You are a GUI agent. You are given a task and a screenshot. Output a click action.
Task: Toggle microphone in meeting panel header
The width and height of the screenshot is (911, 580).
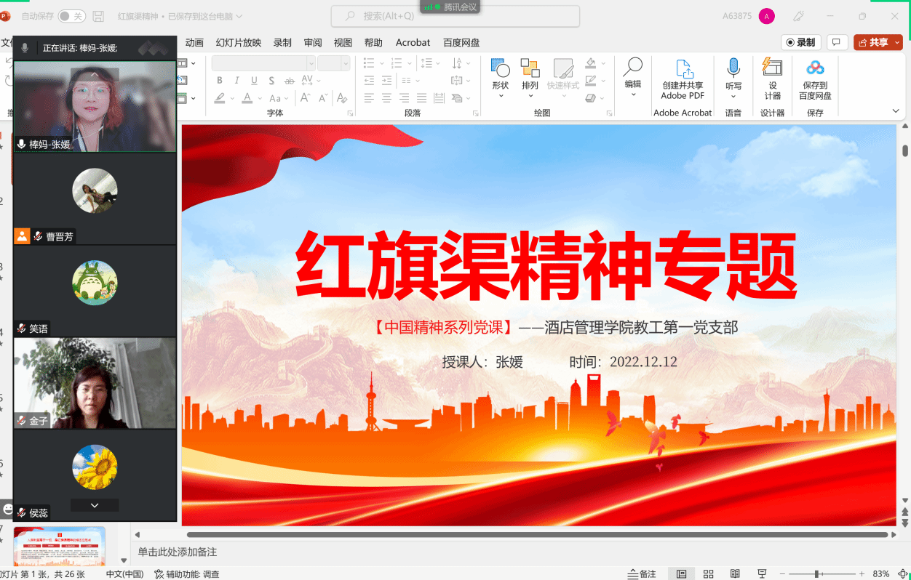25,48
